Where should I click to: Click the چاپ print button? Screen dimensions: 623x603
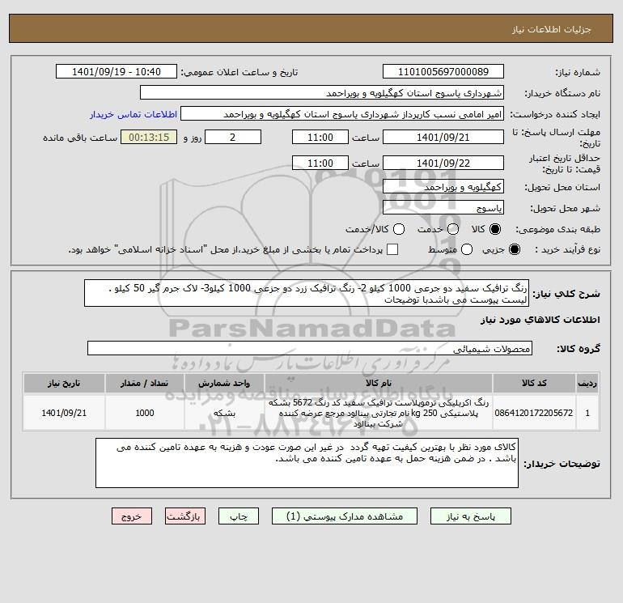pyautogui.click(x=239, y=516)
